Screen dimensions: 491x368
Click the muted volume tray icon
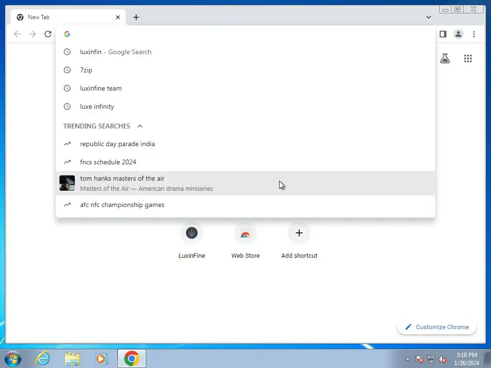click(443, 359)
